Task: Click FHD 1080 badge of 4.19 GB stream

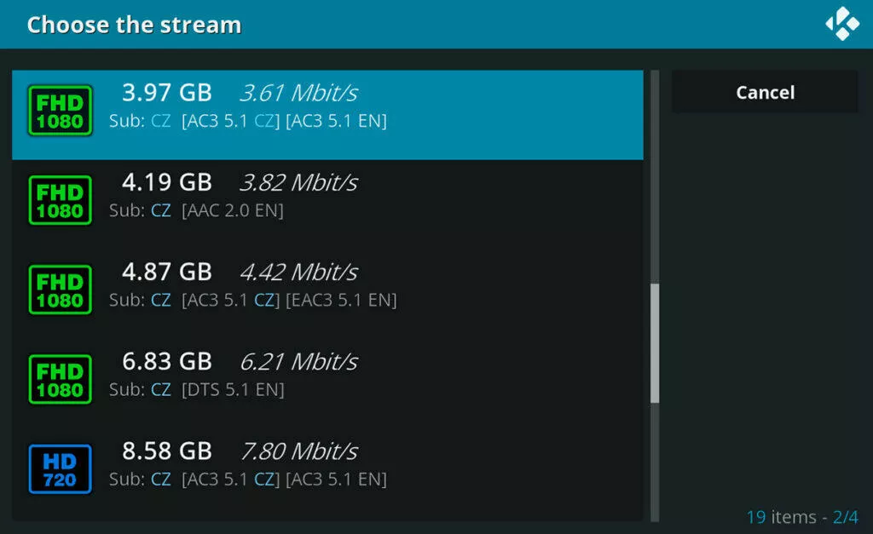Action: pos(61,200)
